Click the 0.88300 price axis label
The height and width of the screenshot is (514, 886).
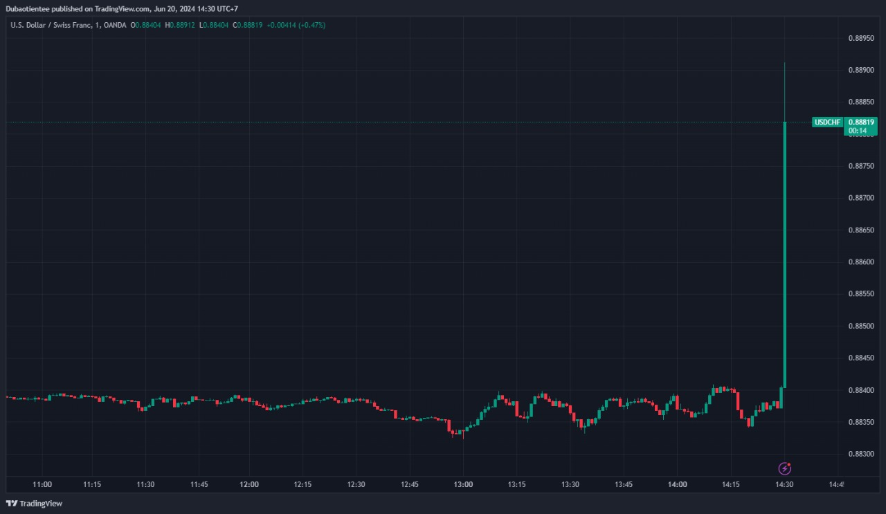[x=861, y=454]
